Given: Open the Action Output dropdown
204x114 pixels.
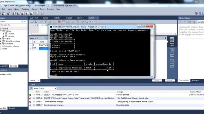Looking at the screenshot, I should [x=45, y=88].
